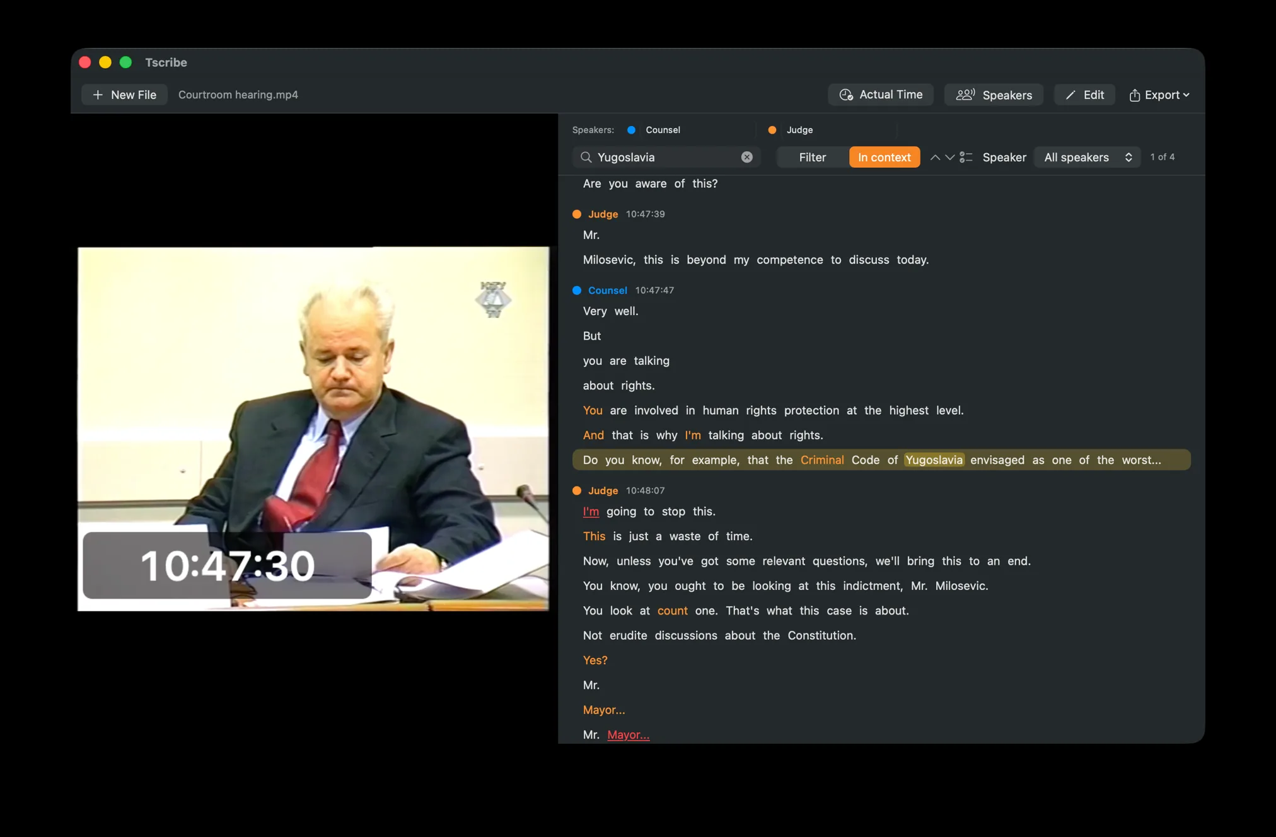Screen dimensions: 1276x837
Task: Click the word Milosevic, in Judge's line
Action: coord(609,260)
